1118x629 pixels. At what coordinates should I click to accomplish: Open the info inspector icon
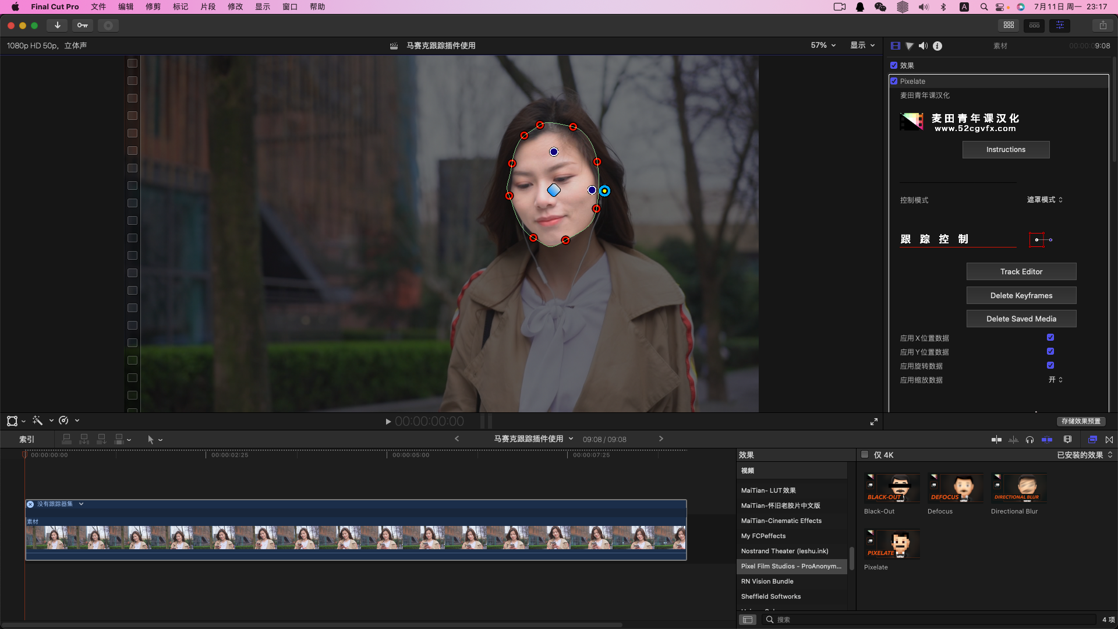937,45
